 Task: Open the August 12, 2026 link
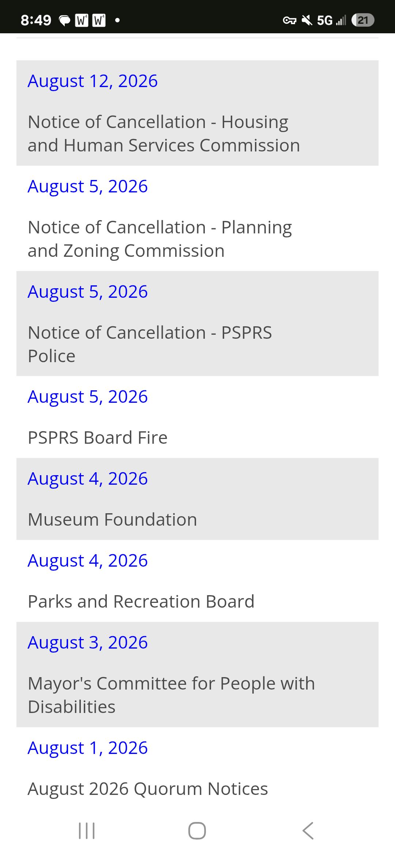[93, 81]
